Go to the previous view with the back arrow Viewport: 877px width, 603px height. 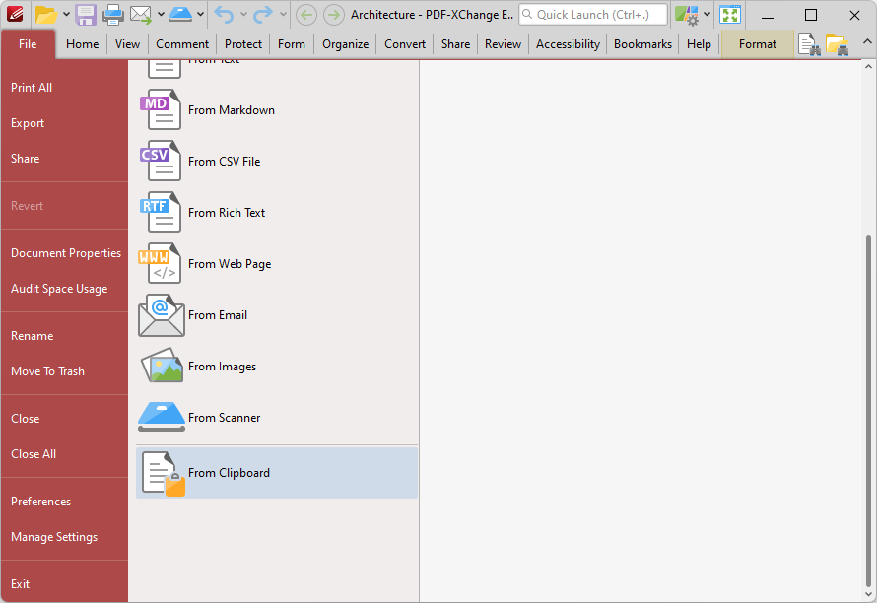[305, 15]
